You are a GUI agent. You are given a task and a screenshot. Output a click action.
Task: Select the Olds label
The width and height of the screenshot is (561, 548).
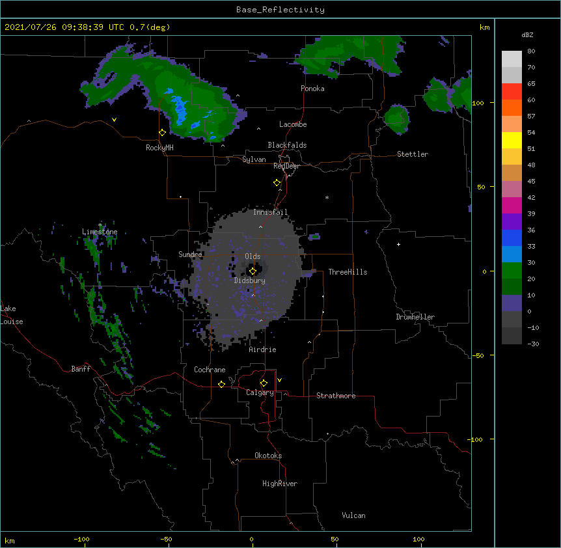[253, 256]
